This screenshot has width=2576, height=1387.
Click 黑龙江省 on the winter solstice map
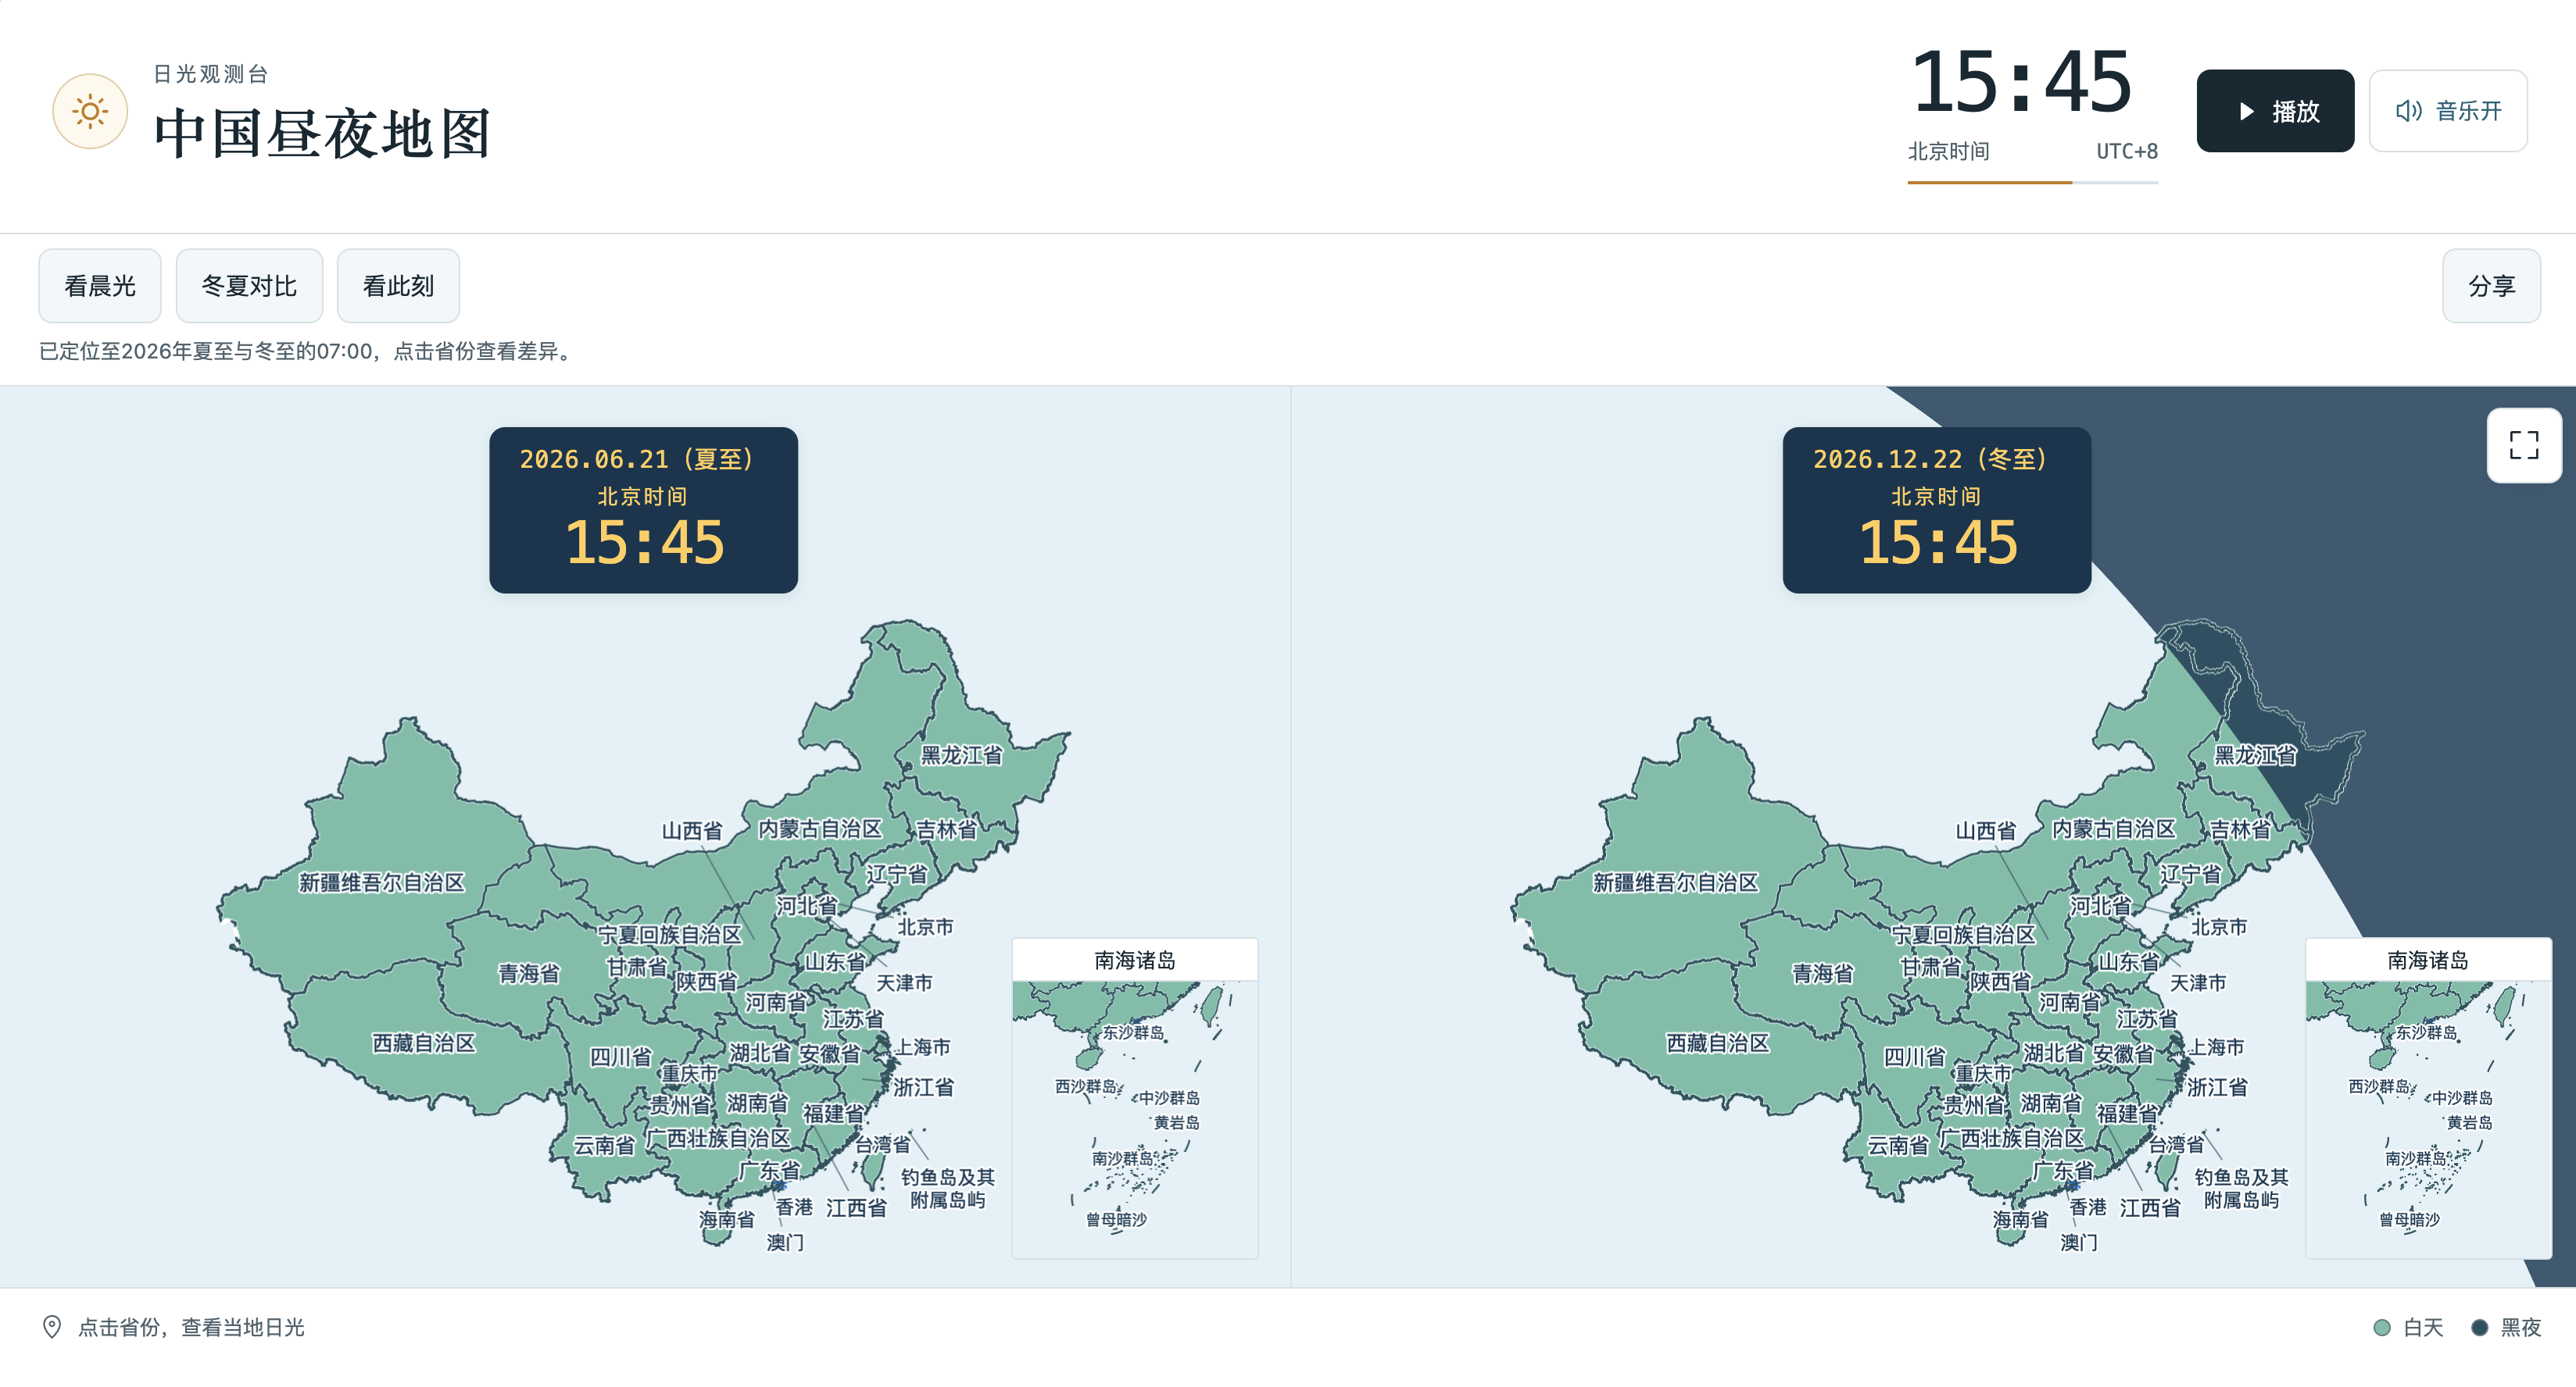pyautogui.click(x=2254, y=755)
